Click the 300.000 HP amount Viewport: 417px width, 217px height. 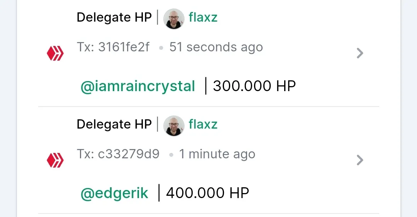click(x=254, y=86)
